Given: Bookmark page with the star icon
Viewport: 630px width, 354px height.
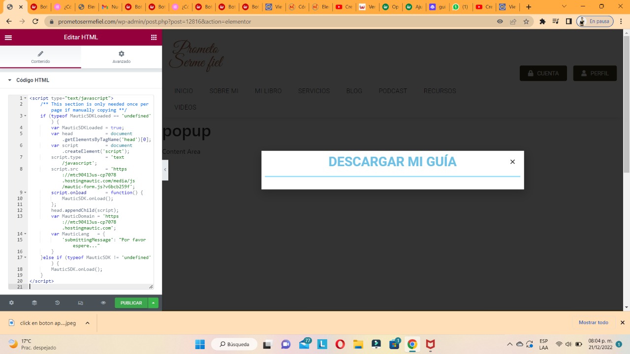Looking at the screenshot, I should 526,22.
